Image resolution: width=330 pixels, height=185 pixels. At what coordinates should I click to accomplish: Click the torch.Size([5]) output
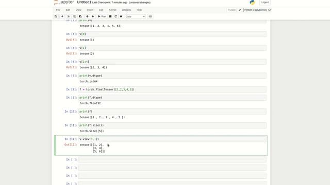tap(92, 131)
